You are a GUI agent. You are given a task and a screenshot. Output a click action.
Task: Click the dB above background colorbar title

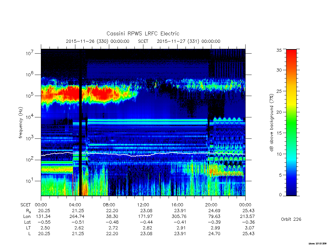(x=271, y=123)
